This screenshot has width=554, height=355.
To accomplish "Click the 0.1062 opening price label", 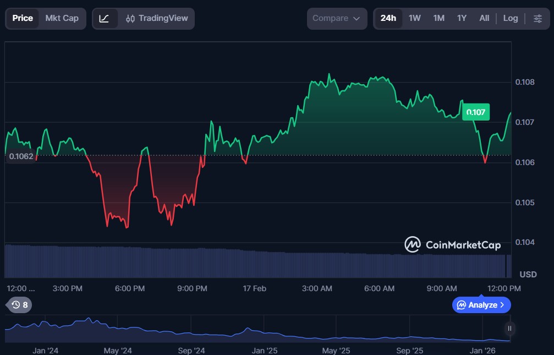I will pos(20,157).
